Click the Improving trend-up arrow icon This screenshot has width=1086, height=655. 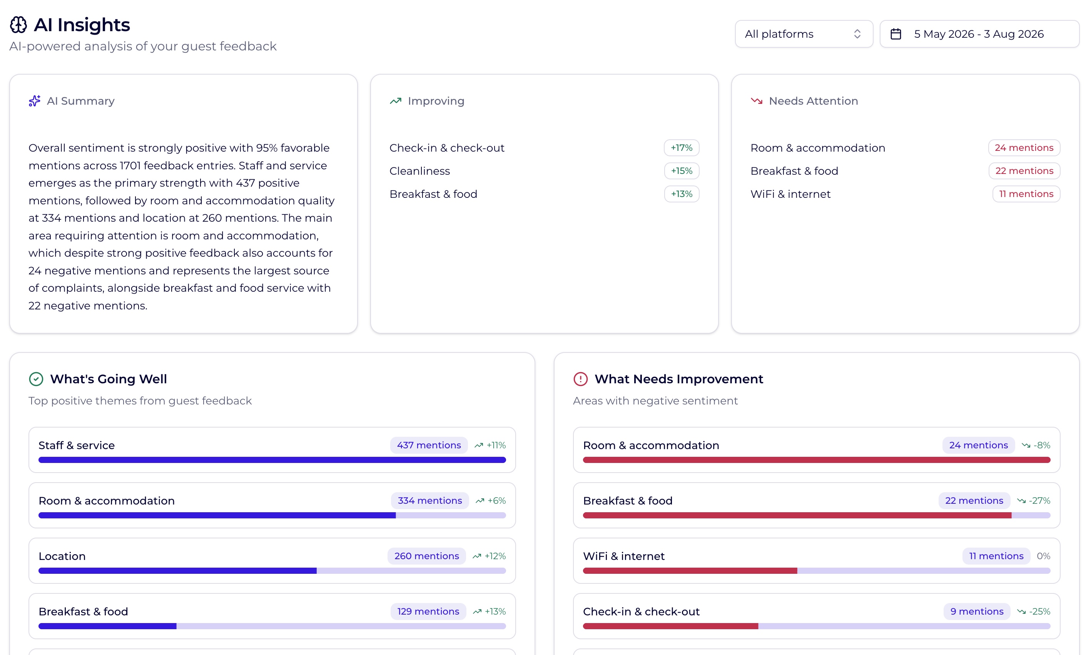click(396, 101)
